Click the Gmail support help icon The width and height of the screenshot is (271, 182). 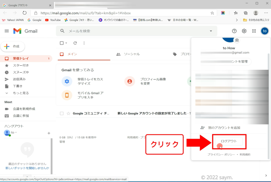pyautogui.click(x=234, y=31)
